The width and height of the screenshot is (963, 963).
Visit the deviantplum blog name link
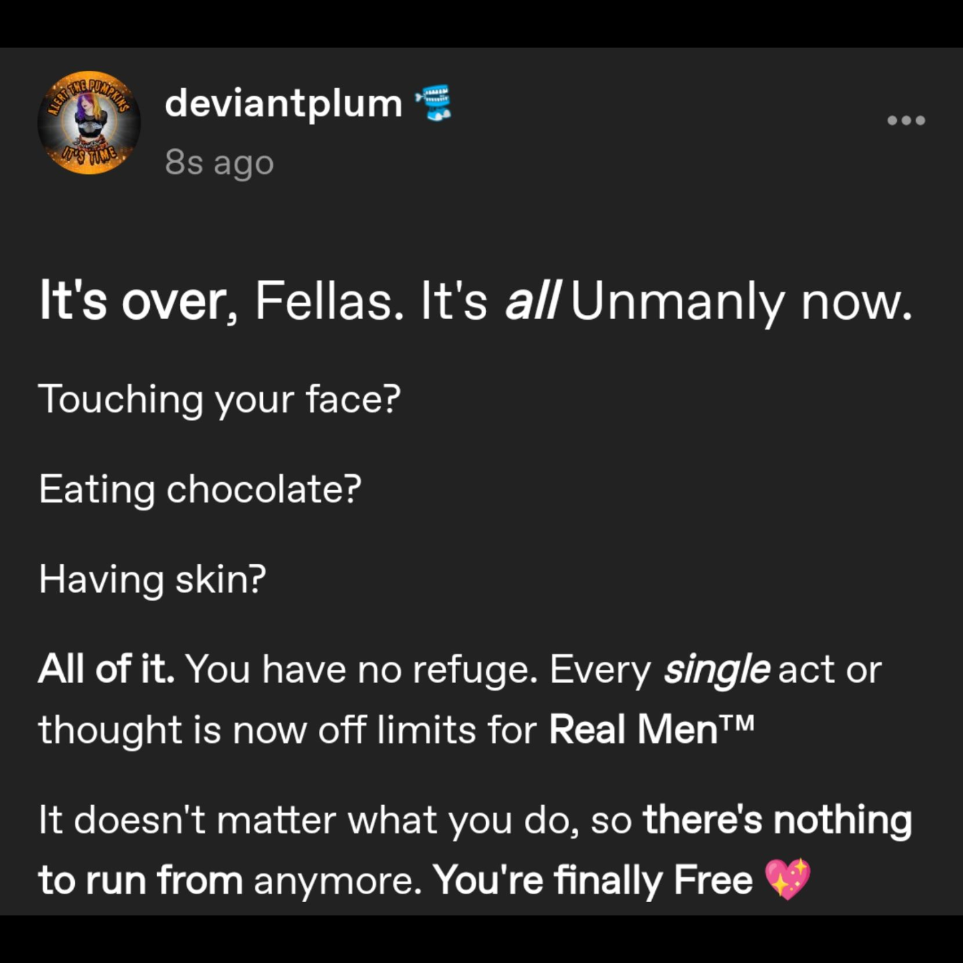pyautogui.click(x=284, y=104)
